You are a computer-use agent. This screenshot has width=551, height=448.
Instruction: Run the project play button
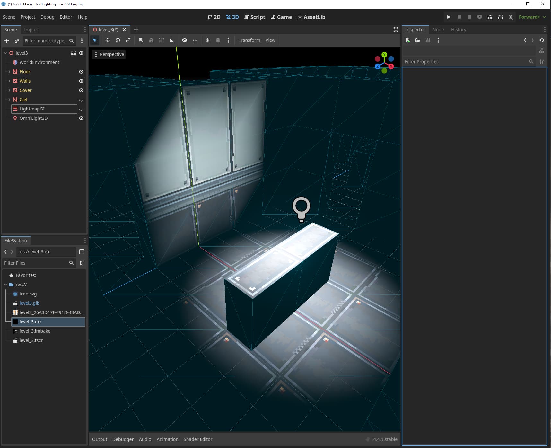click(x=449, y=17)
